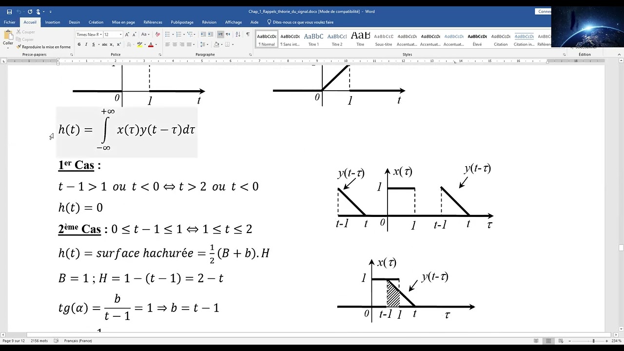
Task: Open the font size dropdown showing 12
Action: 120,35
